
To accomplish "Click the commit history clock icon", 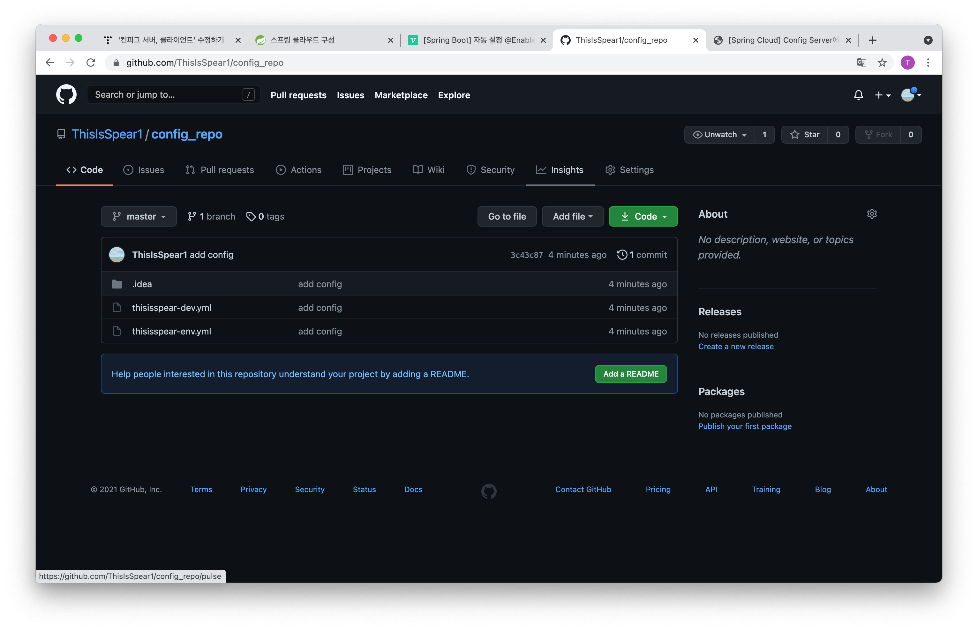I will [x=622, y=254].
